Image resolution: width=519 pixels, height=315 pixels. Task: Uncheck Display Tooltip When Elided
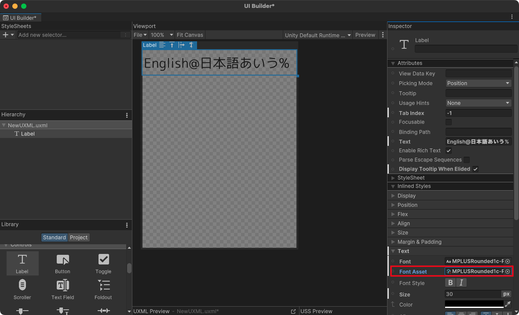click(475, 169)
